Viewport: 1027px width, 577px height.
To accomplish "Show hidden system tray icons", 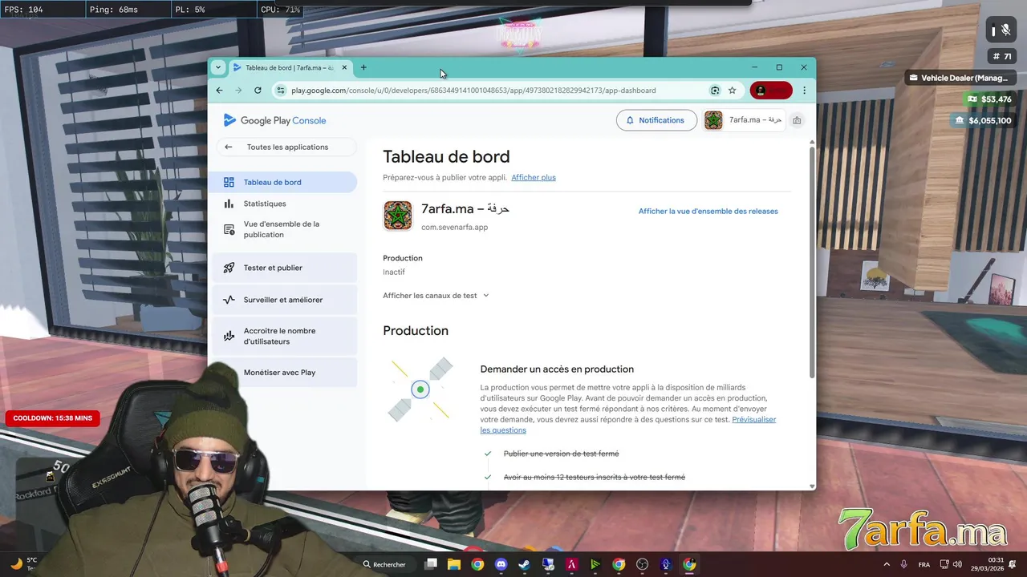I will point(887,564).
